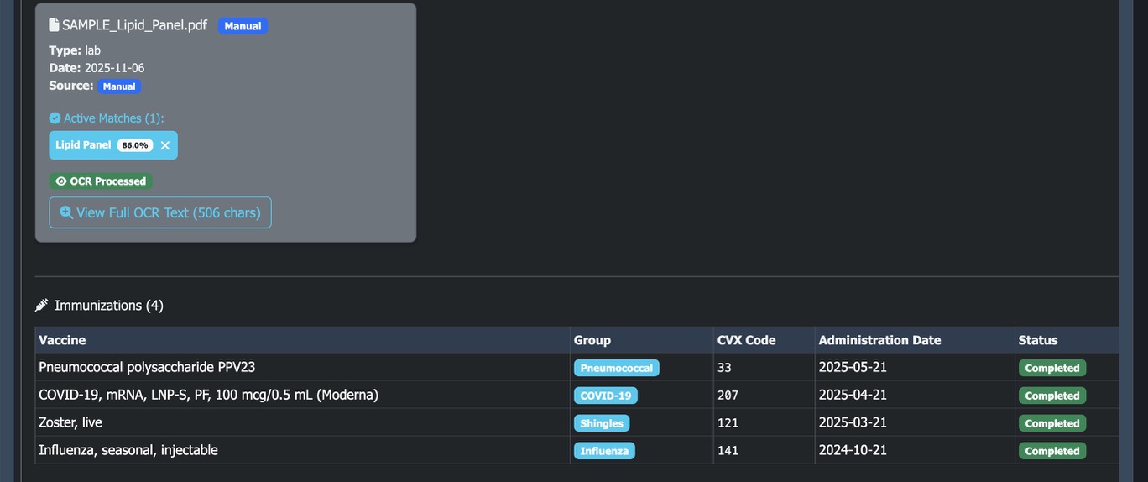Viewport: 1148px width, 482px height.
Task: Open View Full OCR Text (506 chars)
Action: click(160, 212)
